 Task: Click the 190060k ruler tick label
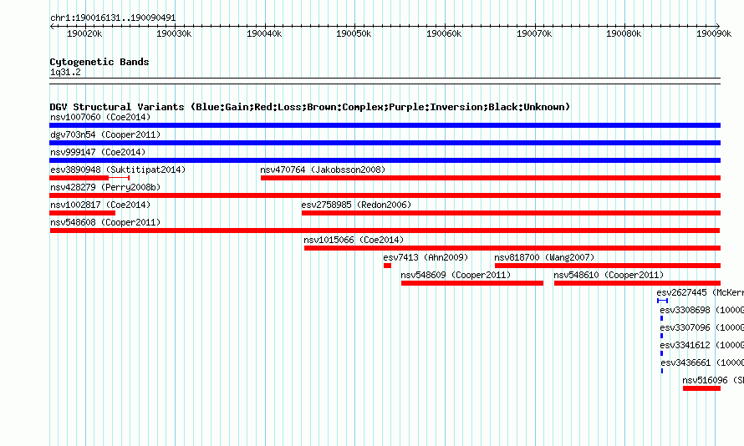pos(444,33)
